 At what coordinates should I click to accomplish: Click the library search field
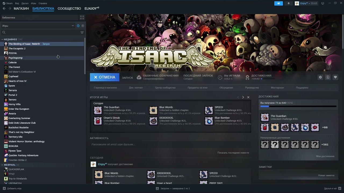[x=40, y=32]
